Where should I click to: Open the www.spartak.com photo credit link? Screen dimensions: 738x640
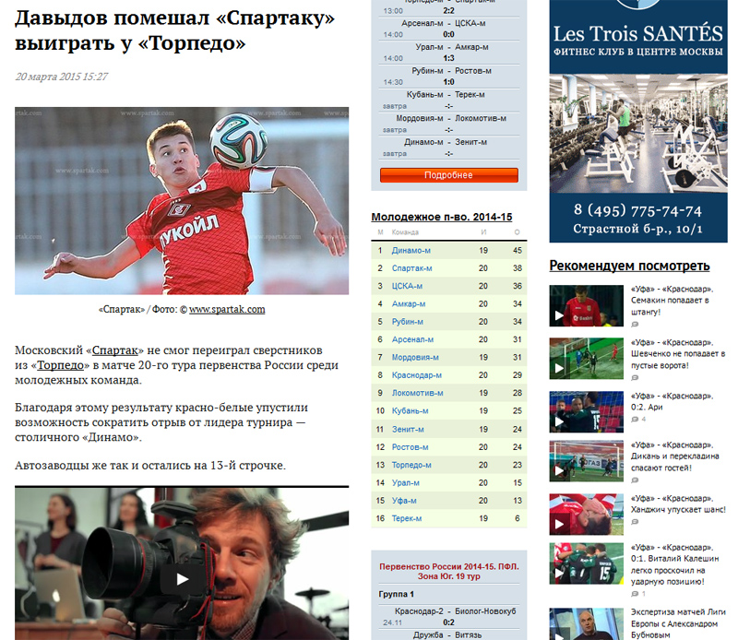pos(227,310)
